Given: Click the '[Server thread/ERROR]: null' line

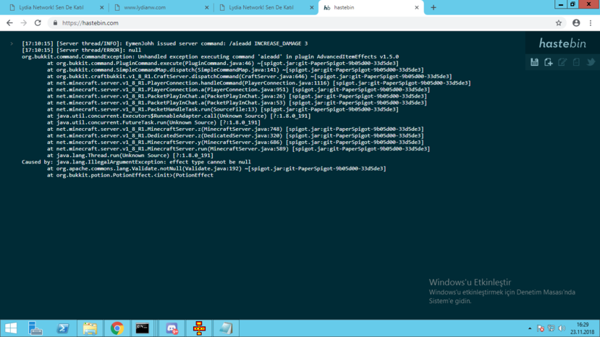Looking at the screenshot, I should [82, 50].
